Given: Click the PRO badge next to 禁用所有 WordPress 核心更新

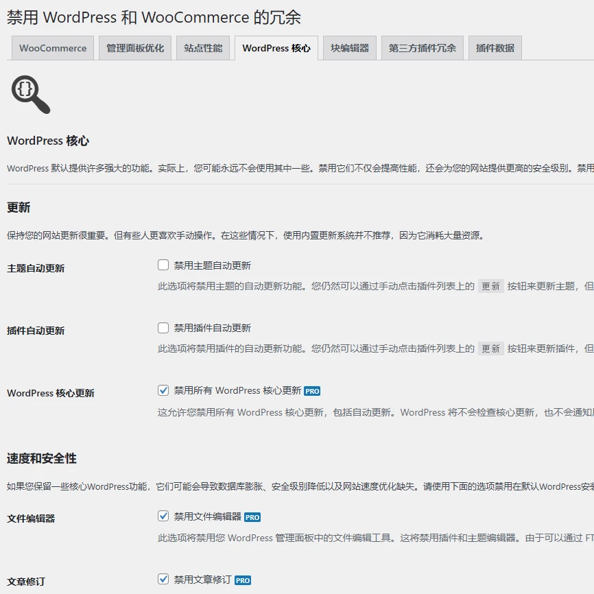Looking at the screenshot, I should click(312, 390).
